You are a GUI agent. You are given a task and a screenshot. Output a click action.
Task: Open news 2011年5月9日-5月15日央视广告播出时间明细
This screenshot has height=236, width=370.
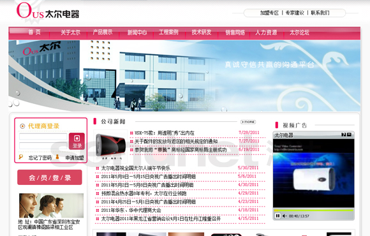coord(148,177)
